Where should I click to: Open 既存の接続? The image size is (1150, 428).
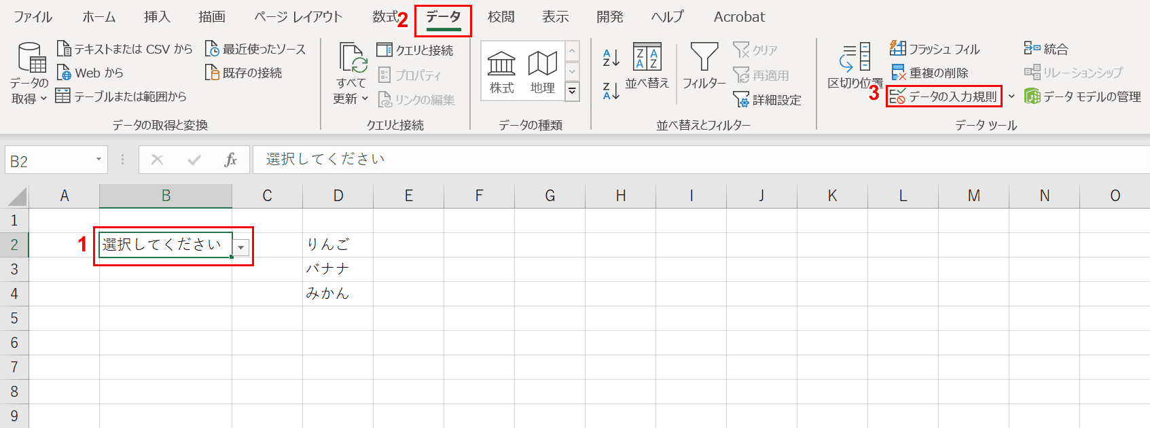tap(243, 73)
